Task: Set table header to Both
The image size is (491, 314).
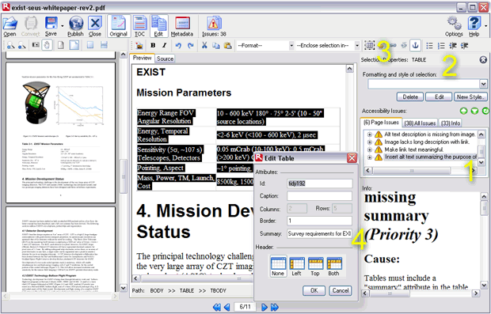Action: pyautogui.click(x=334, y=267)
